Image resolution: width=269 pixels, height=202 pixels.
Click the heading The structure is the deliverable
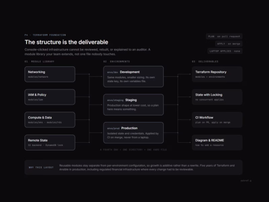coord(66,42)
